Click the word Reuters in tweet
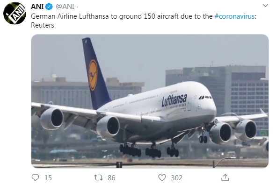Screen dimensions: 276x184 point(43,25)
